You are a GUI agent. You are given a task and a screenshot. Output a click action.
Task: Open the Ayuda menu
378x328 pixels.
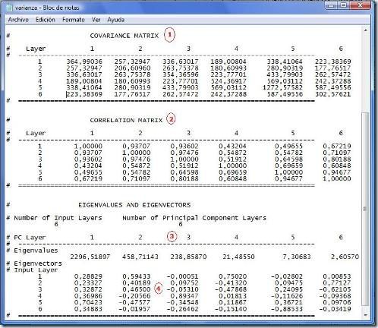tap(115, 20)
